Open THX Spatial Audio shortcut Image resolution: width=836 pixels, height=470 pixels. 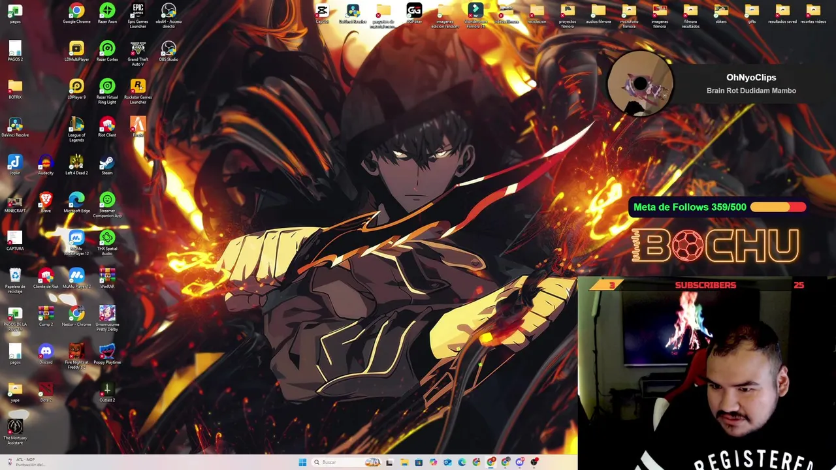coord(107,242)
